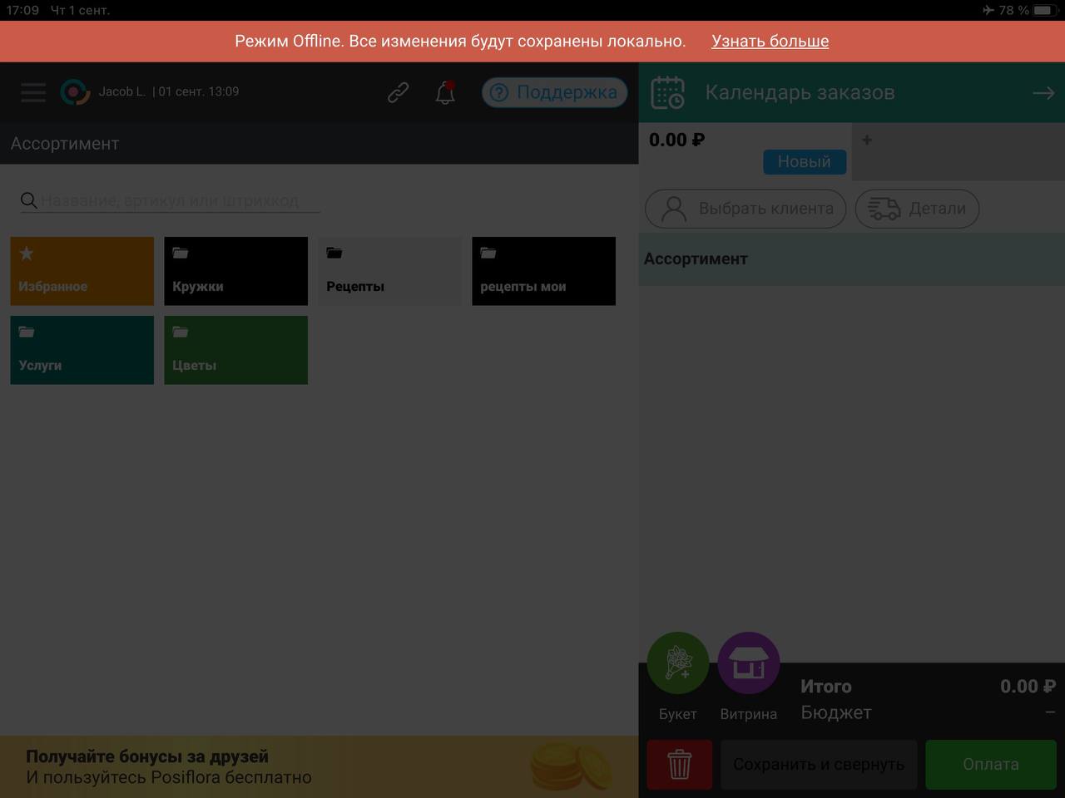Viewport: 1065px width, 798px height.
Task: Create a Букет bouquet
Action: [678, 663]
